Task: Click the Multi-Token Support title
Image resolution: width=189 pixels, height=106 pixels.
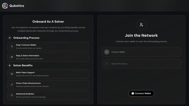Action: (x=25, y=72)
